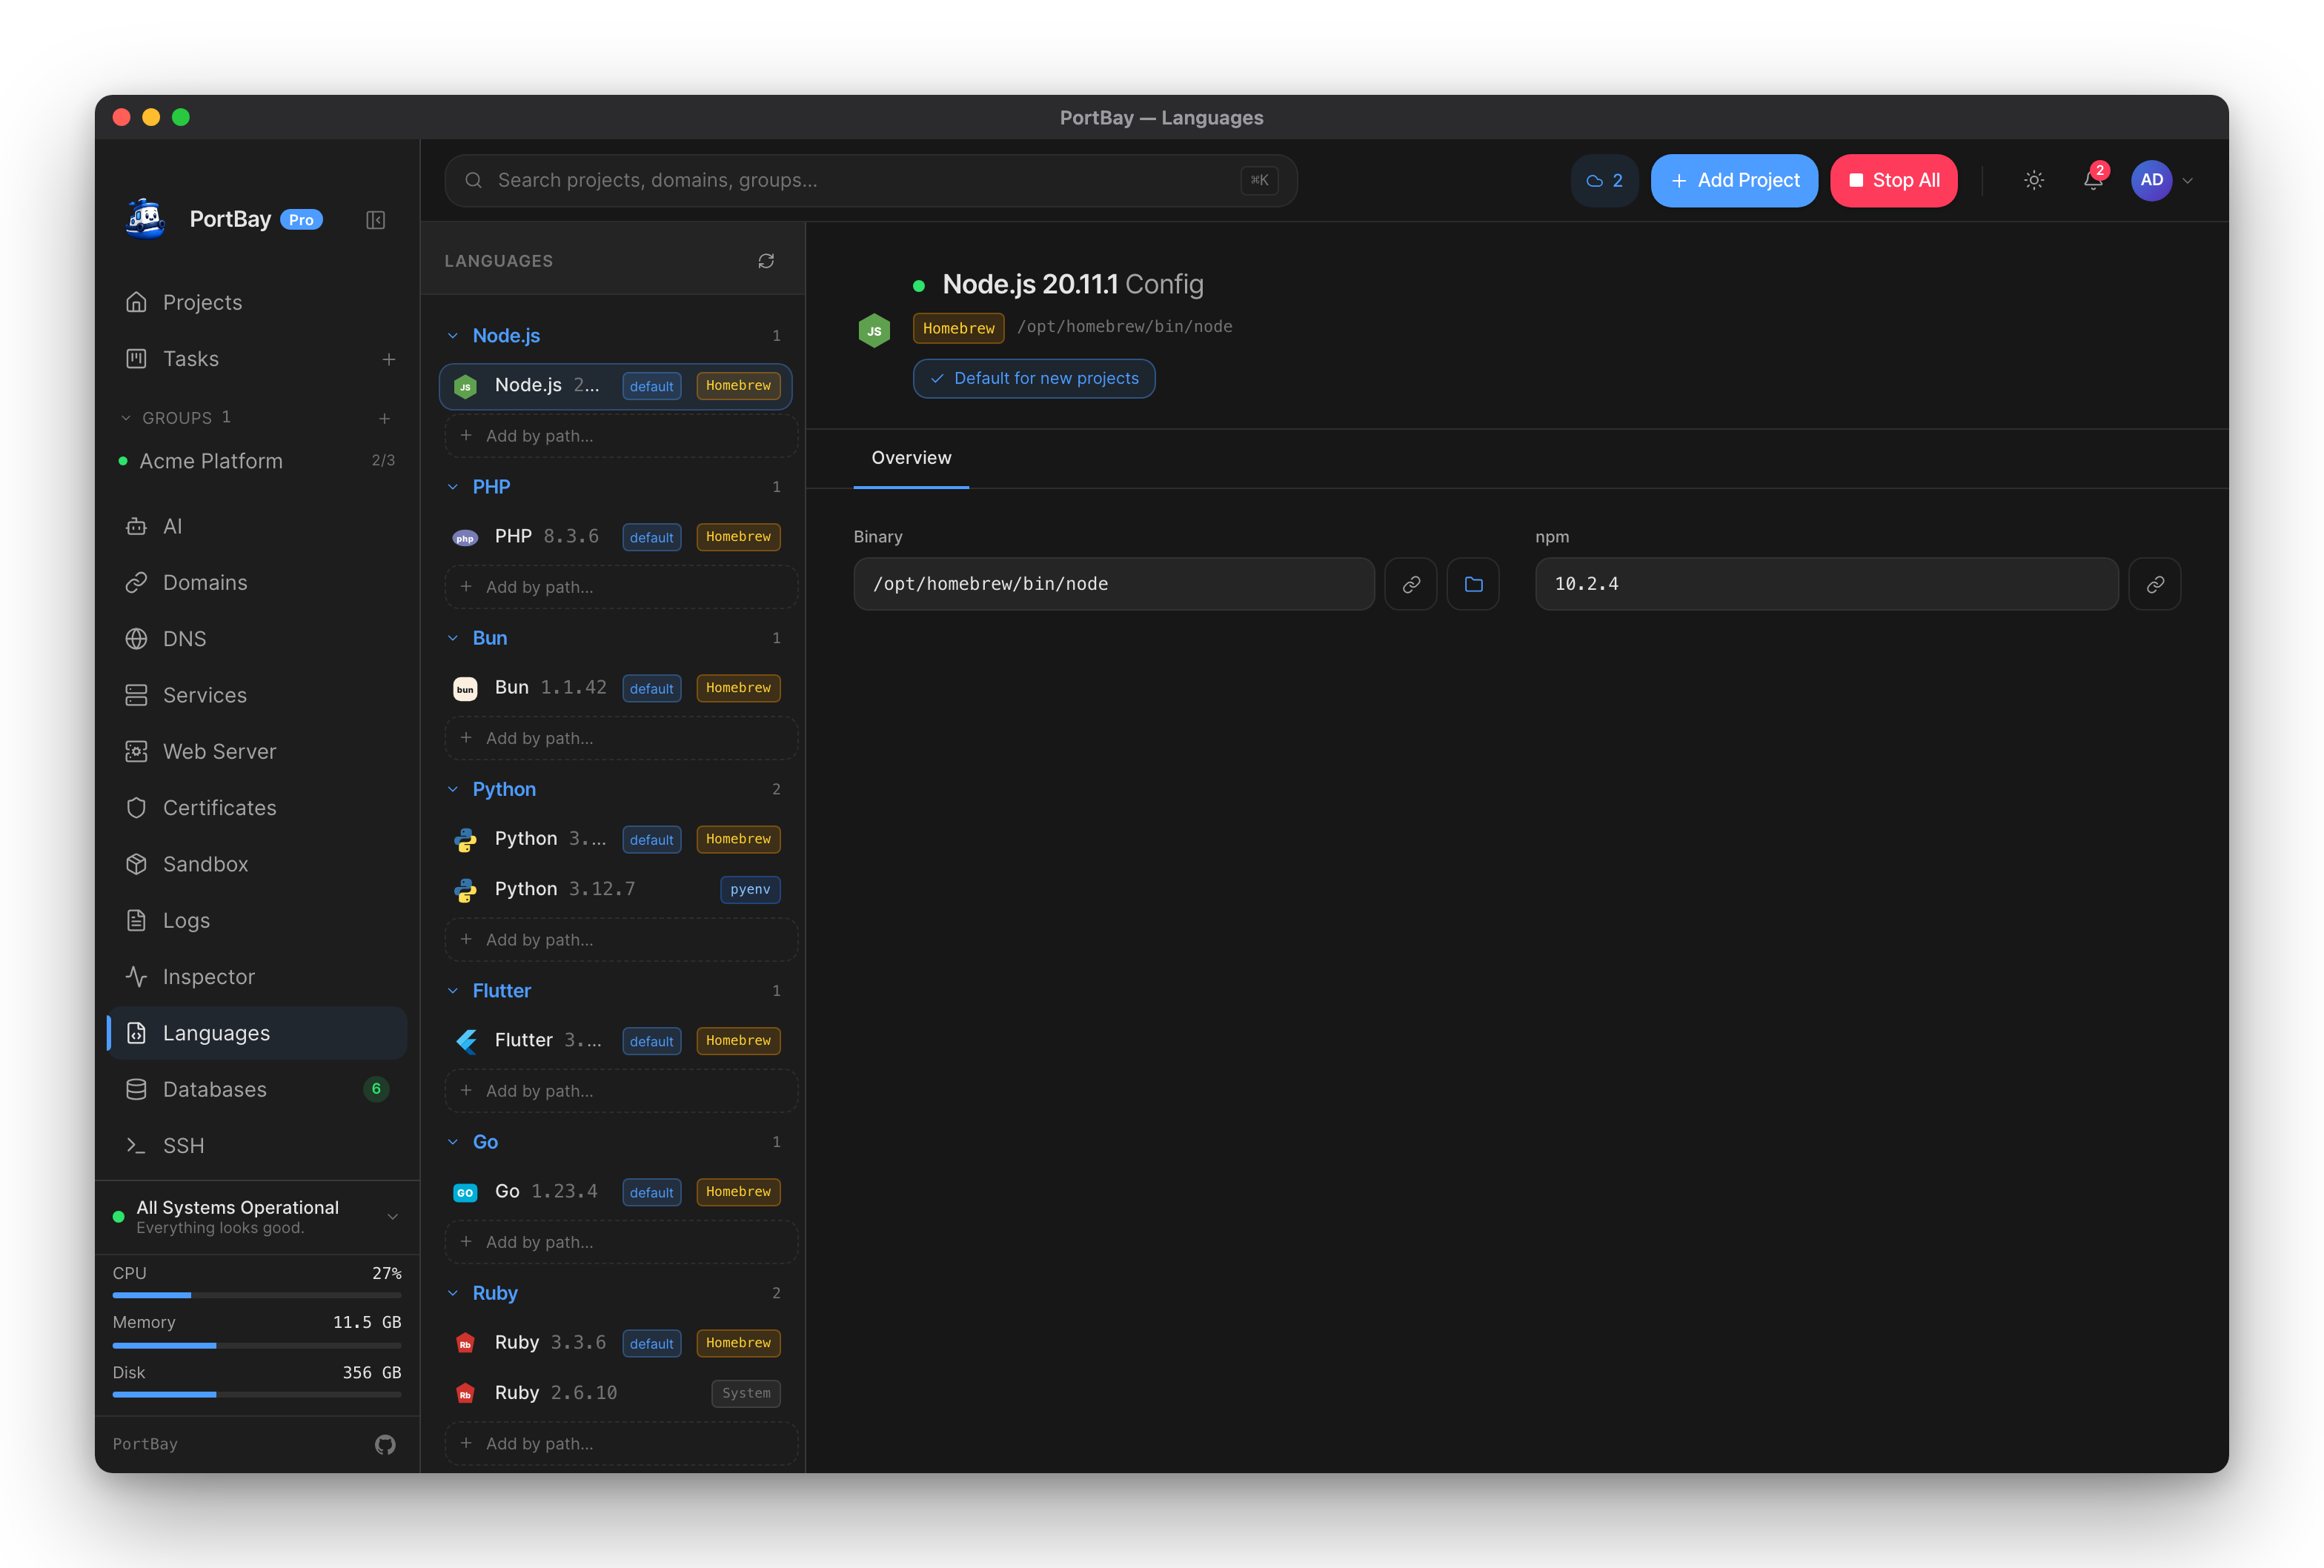Viewport: 2324px width, 1568px height.
Task: Open the GitHub icon in sidebar footer
Action: pyautogui.click(x=385, y=1444)
